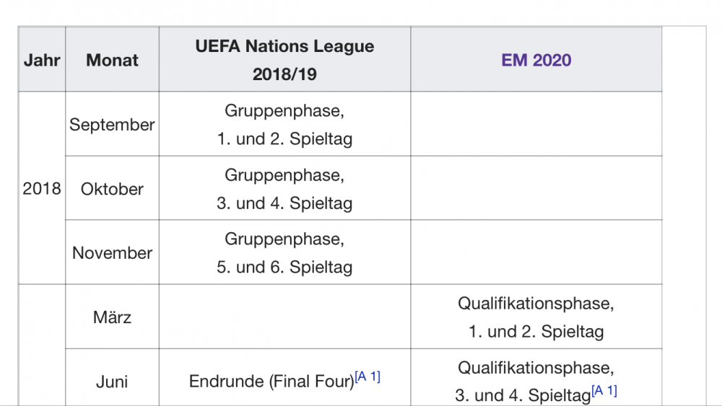
Task: Click the 2018 year cell
Action: [42, 188]
